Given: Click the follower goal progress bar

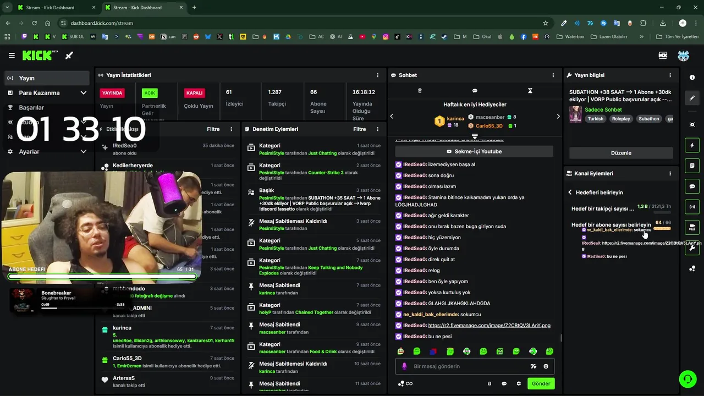Looking at the screenshot, I should [x=662, y=212].
